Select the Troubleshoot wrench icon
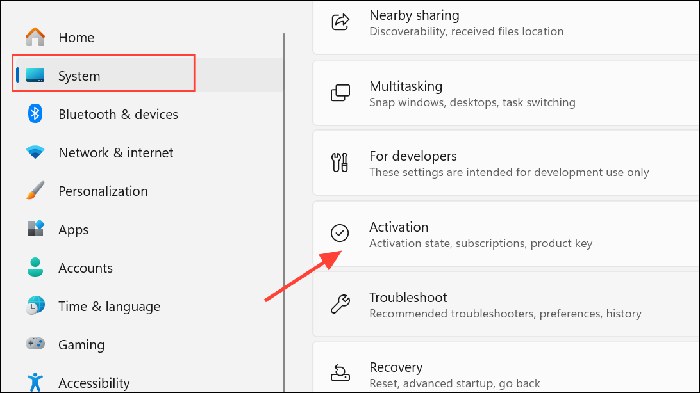The image size is (700, 393). pyautogui.click(x=340, y=303)
